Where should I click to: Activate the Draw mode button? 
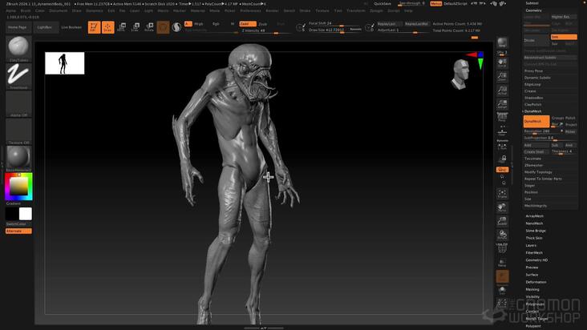click(x=107, y=27)
